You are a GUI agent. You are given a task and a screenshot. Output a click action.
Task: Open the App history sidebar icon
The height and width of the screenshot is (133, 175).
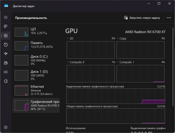6,45
